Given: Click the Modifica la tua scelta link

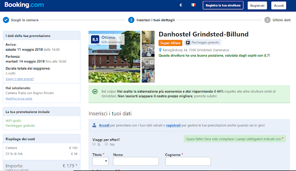Looking at the screenshot, I should point(19,99).
